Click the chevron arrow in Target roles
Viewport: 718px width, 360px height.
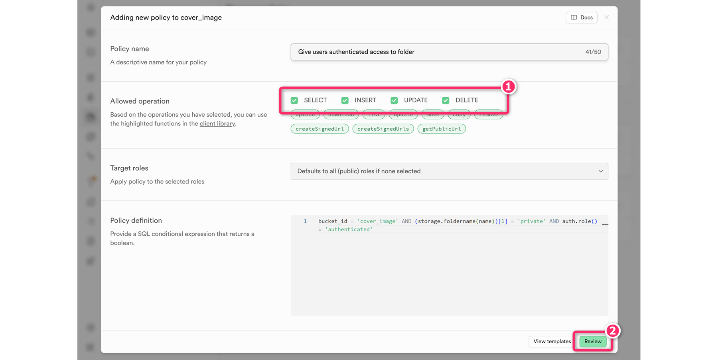coord(600,171)
